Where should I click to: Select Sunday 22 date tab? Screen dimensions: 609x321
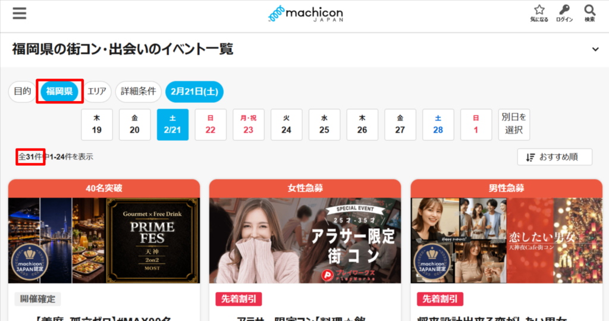coord(211,125)
